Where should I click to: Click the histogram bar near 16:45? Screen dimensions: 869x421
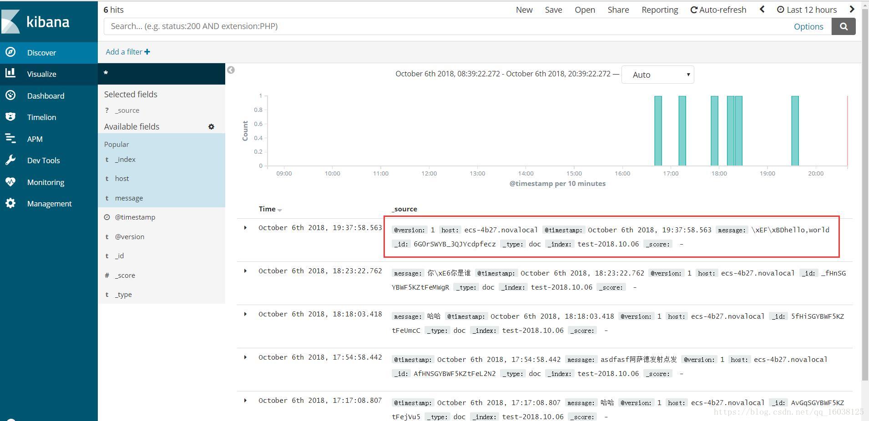pos(658,130)
